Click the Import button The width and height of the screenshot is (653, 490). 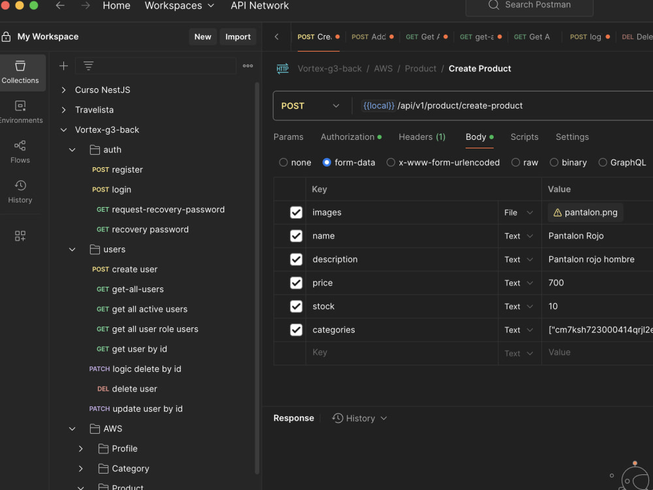[238, 37]
